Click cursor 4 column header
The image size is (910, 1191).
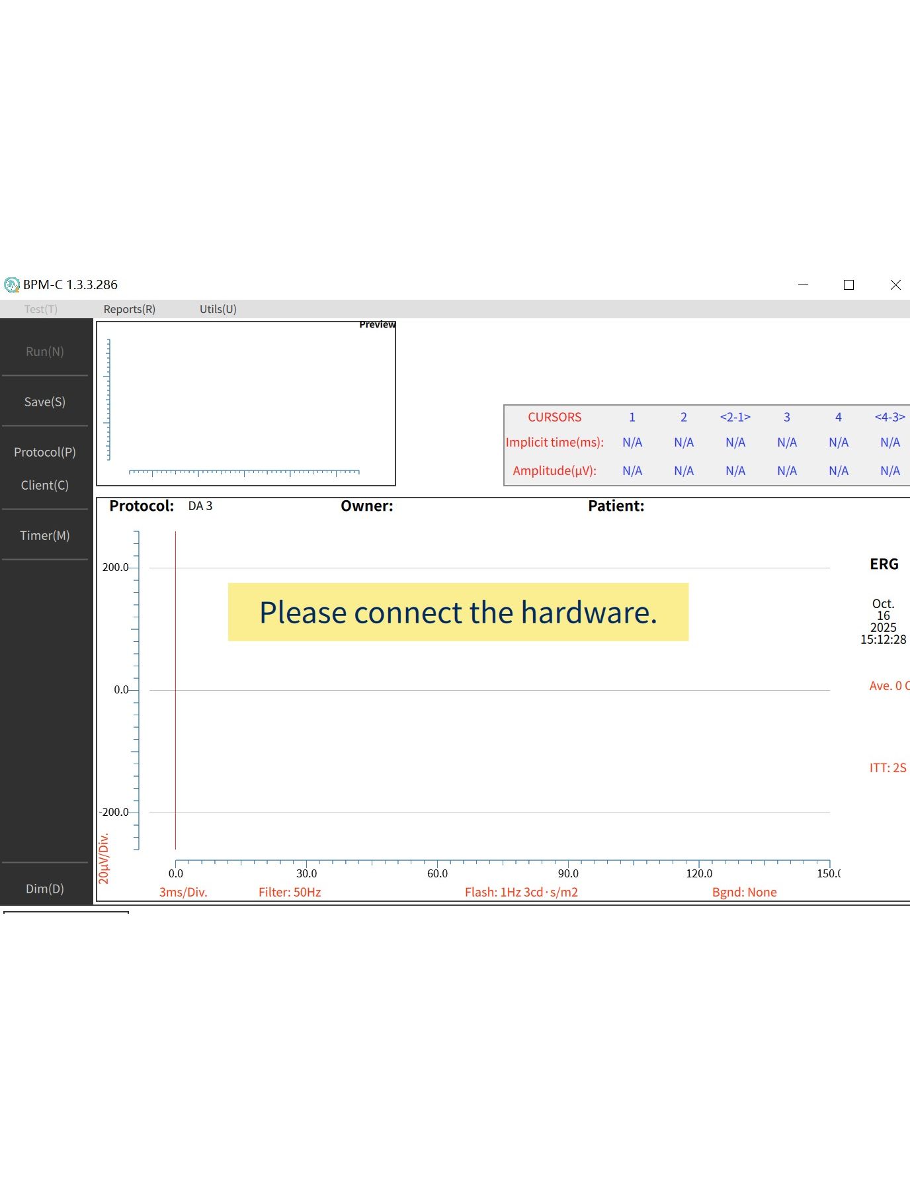[x=838, y=417]
